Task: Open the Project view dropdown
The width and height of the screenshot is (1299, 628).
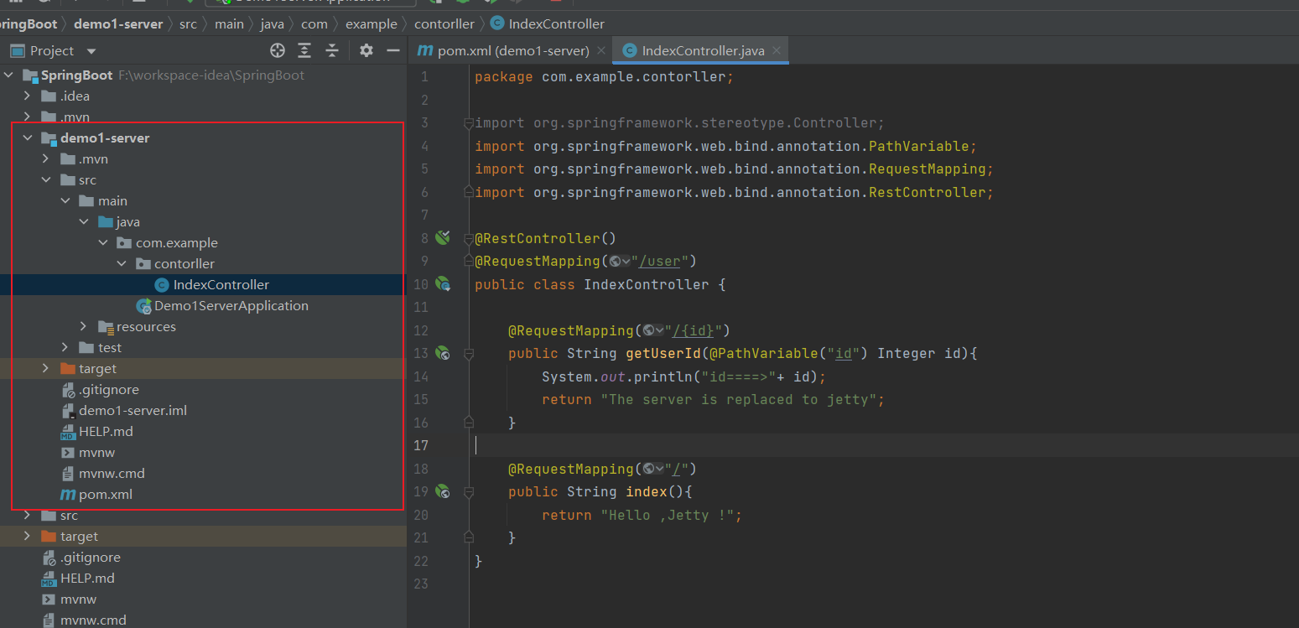Action: click(x=91, y=51)
